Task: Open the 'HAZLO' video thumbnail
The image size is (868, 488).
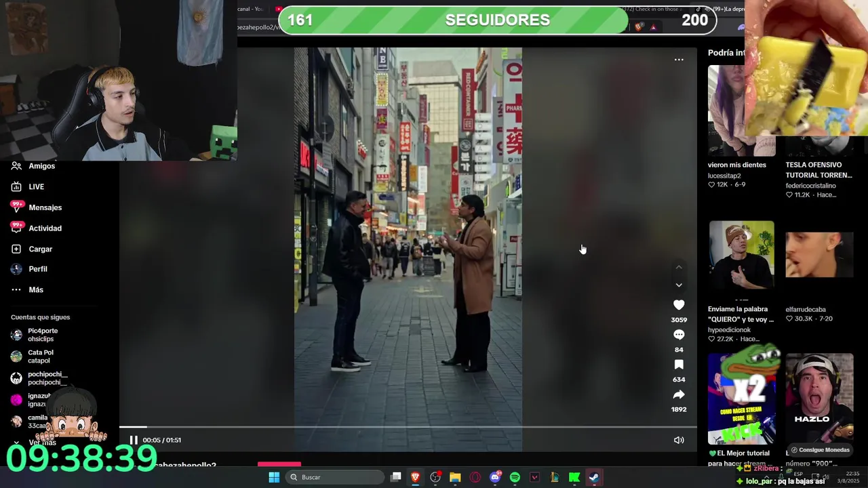Action: click(819, 399)
